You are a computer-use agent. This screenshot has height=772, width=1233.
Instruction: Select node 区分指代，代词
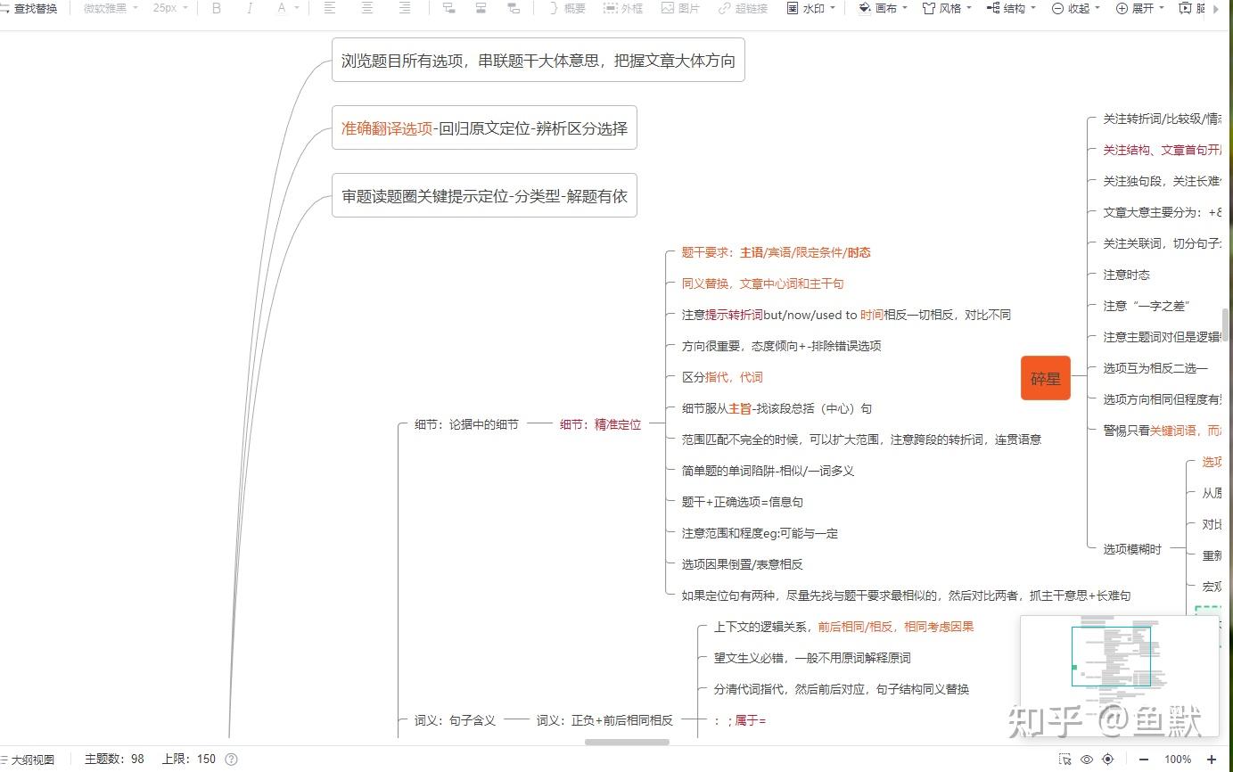click(722, 377)
